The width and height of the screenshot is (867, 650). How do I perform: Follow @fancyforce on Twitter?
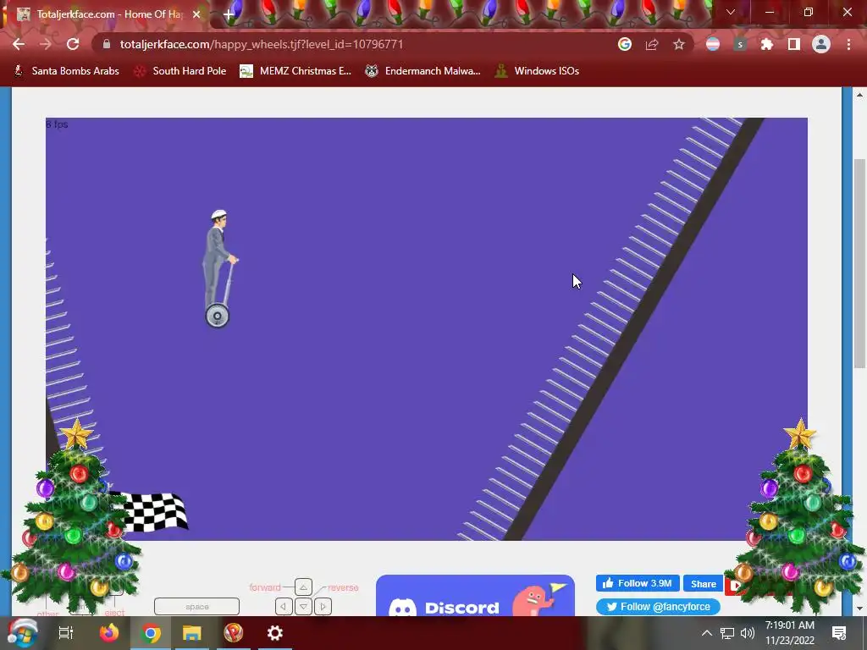(x=658, y=606)
